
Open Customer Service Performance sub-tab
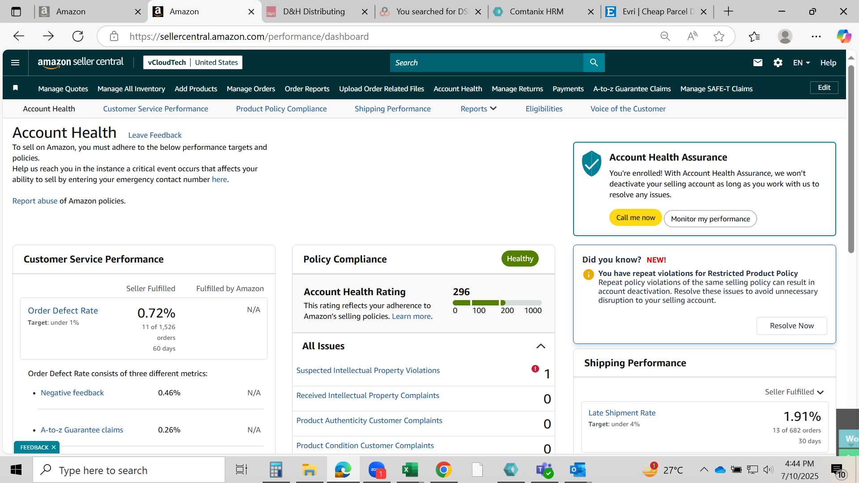pos(155,109)
